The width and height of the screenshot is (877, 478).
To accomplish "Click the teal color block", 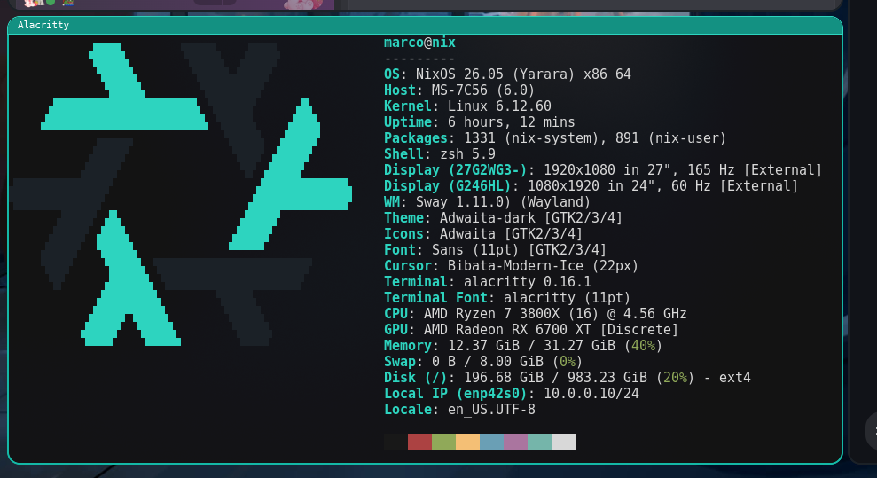I will click(x=539, y=442).
